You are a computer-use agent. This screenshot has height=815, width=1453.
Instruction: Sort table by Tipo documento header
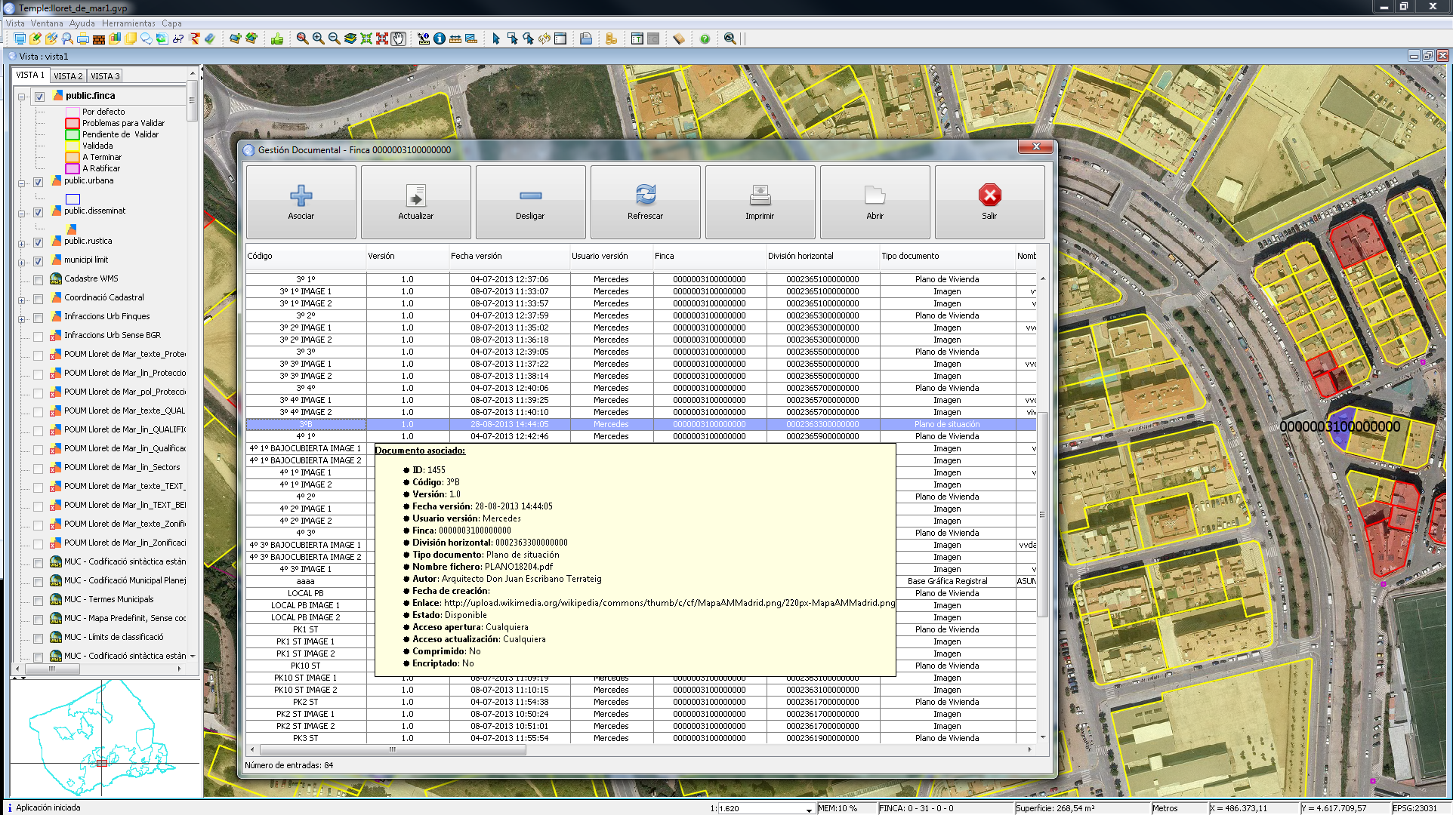(947, 256)
